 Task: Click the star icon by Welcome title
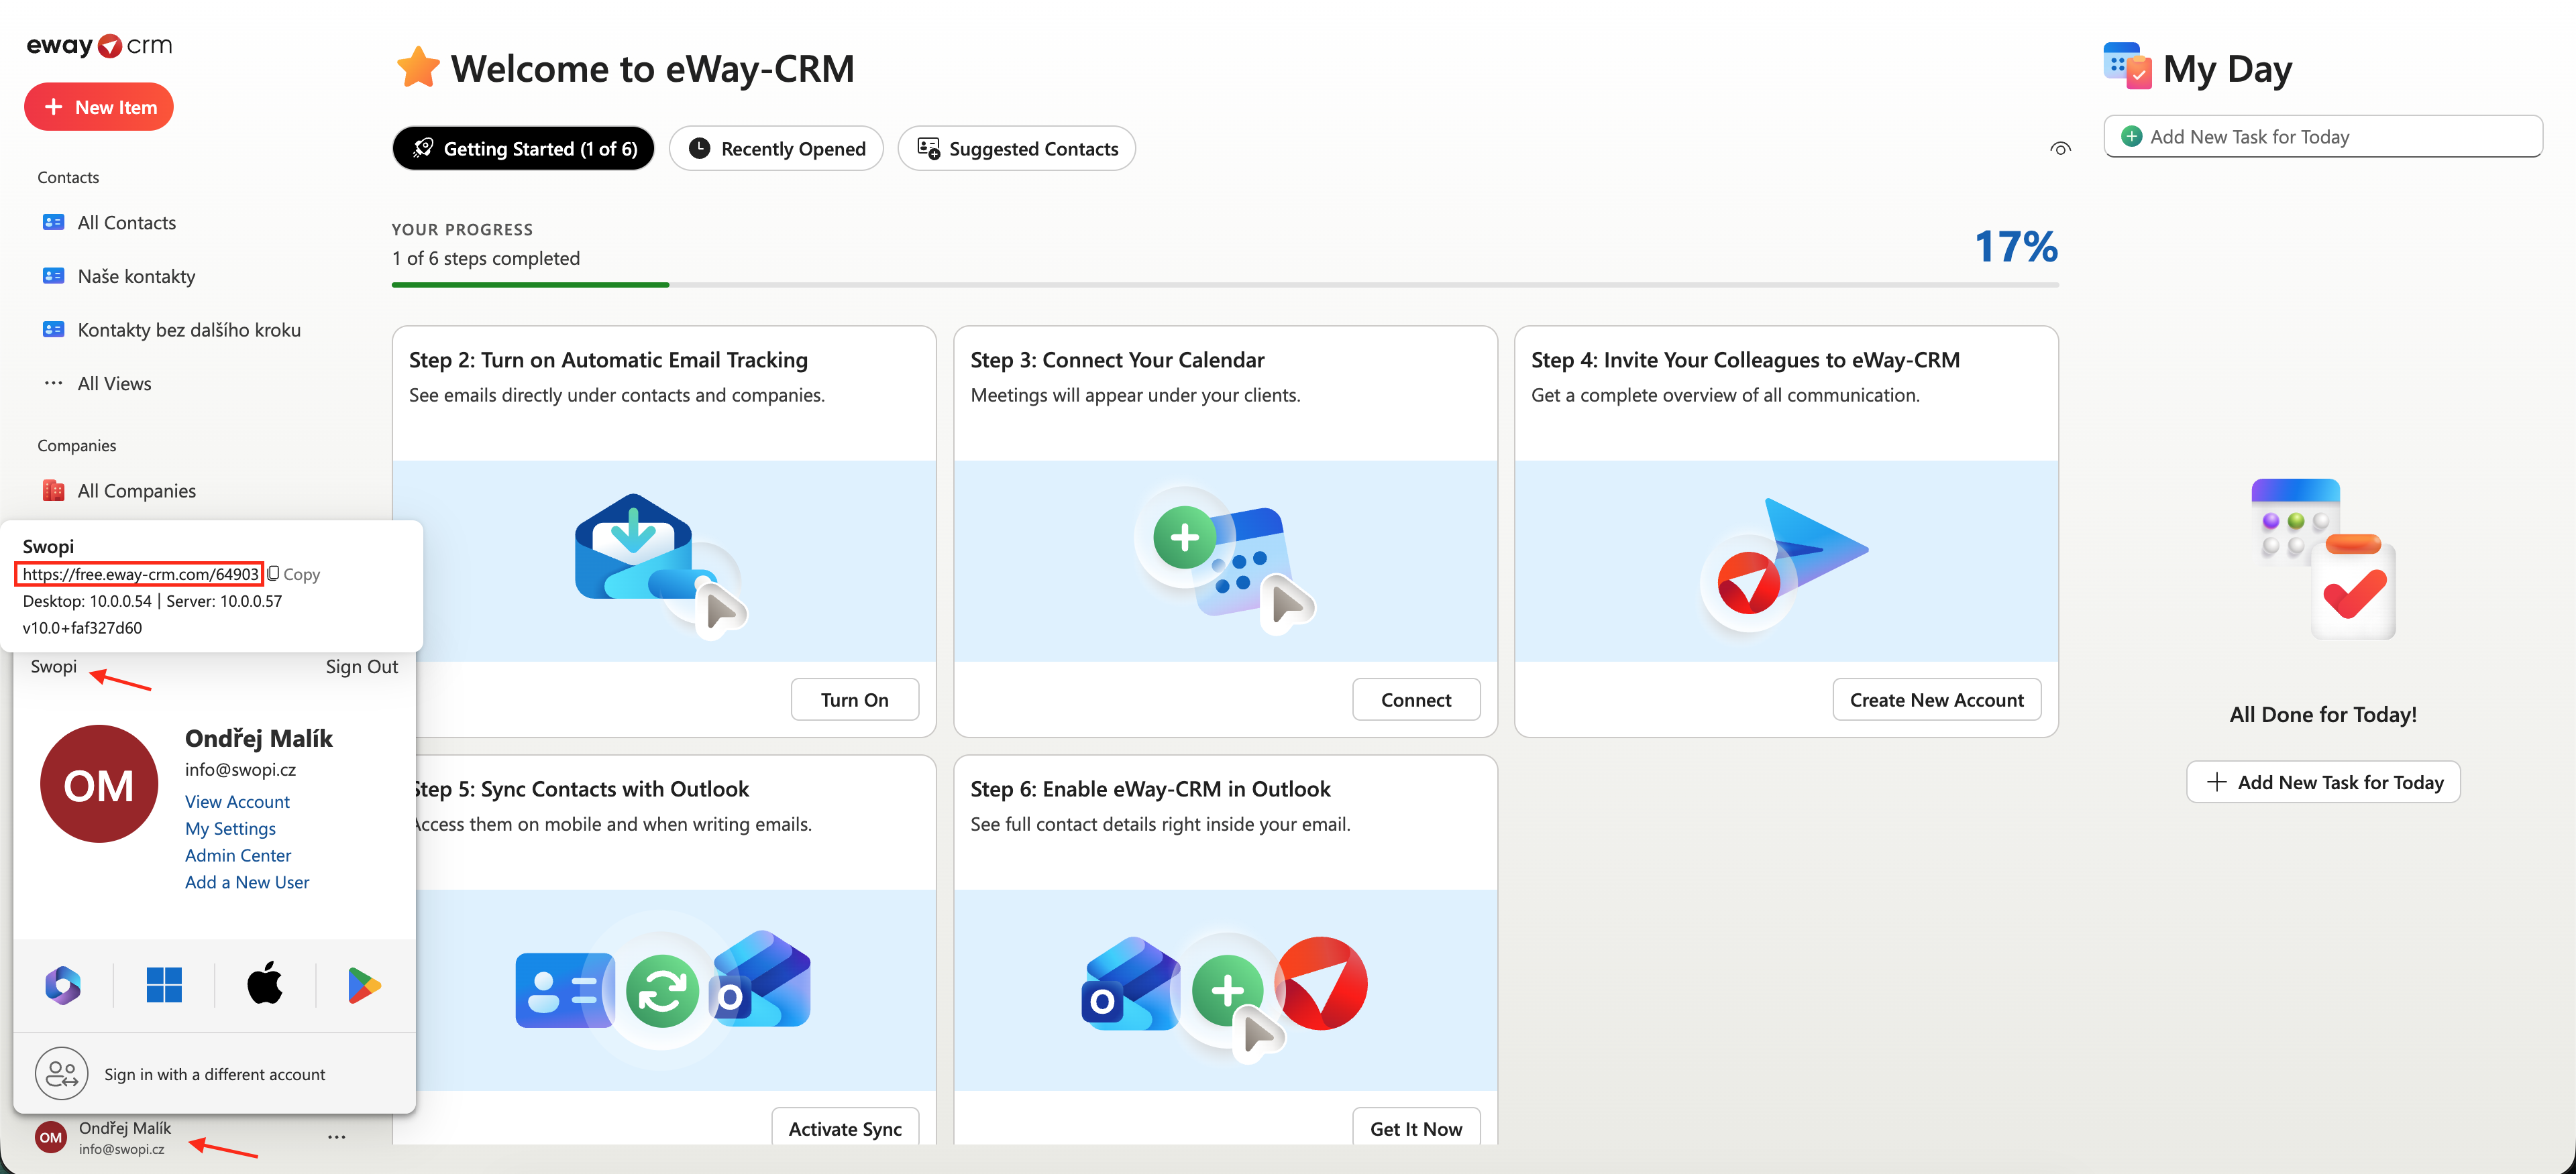pos(418,67)
